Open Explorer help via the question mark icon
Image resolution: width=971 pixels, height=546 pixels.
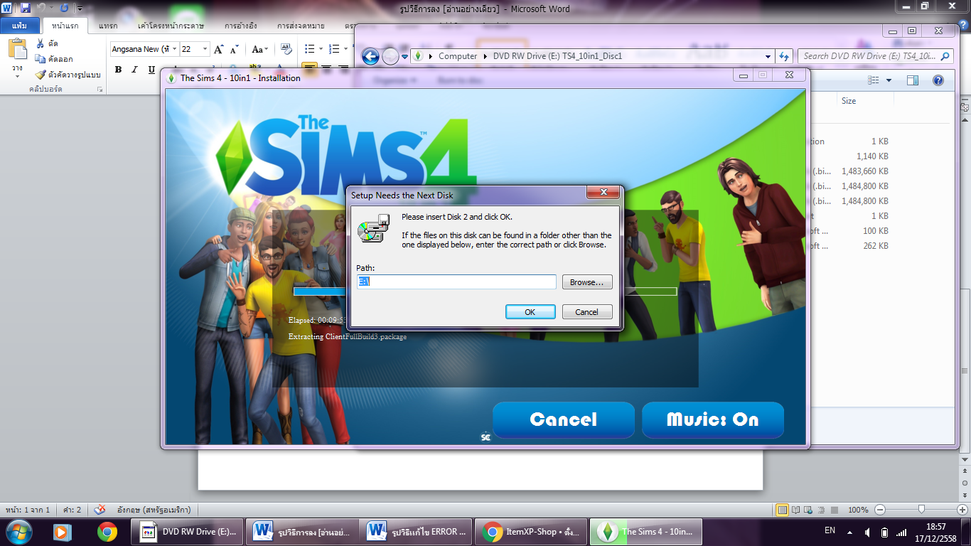click(x=938, y=80)
